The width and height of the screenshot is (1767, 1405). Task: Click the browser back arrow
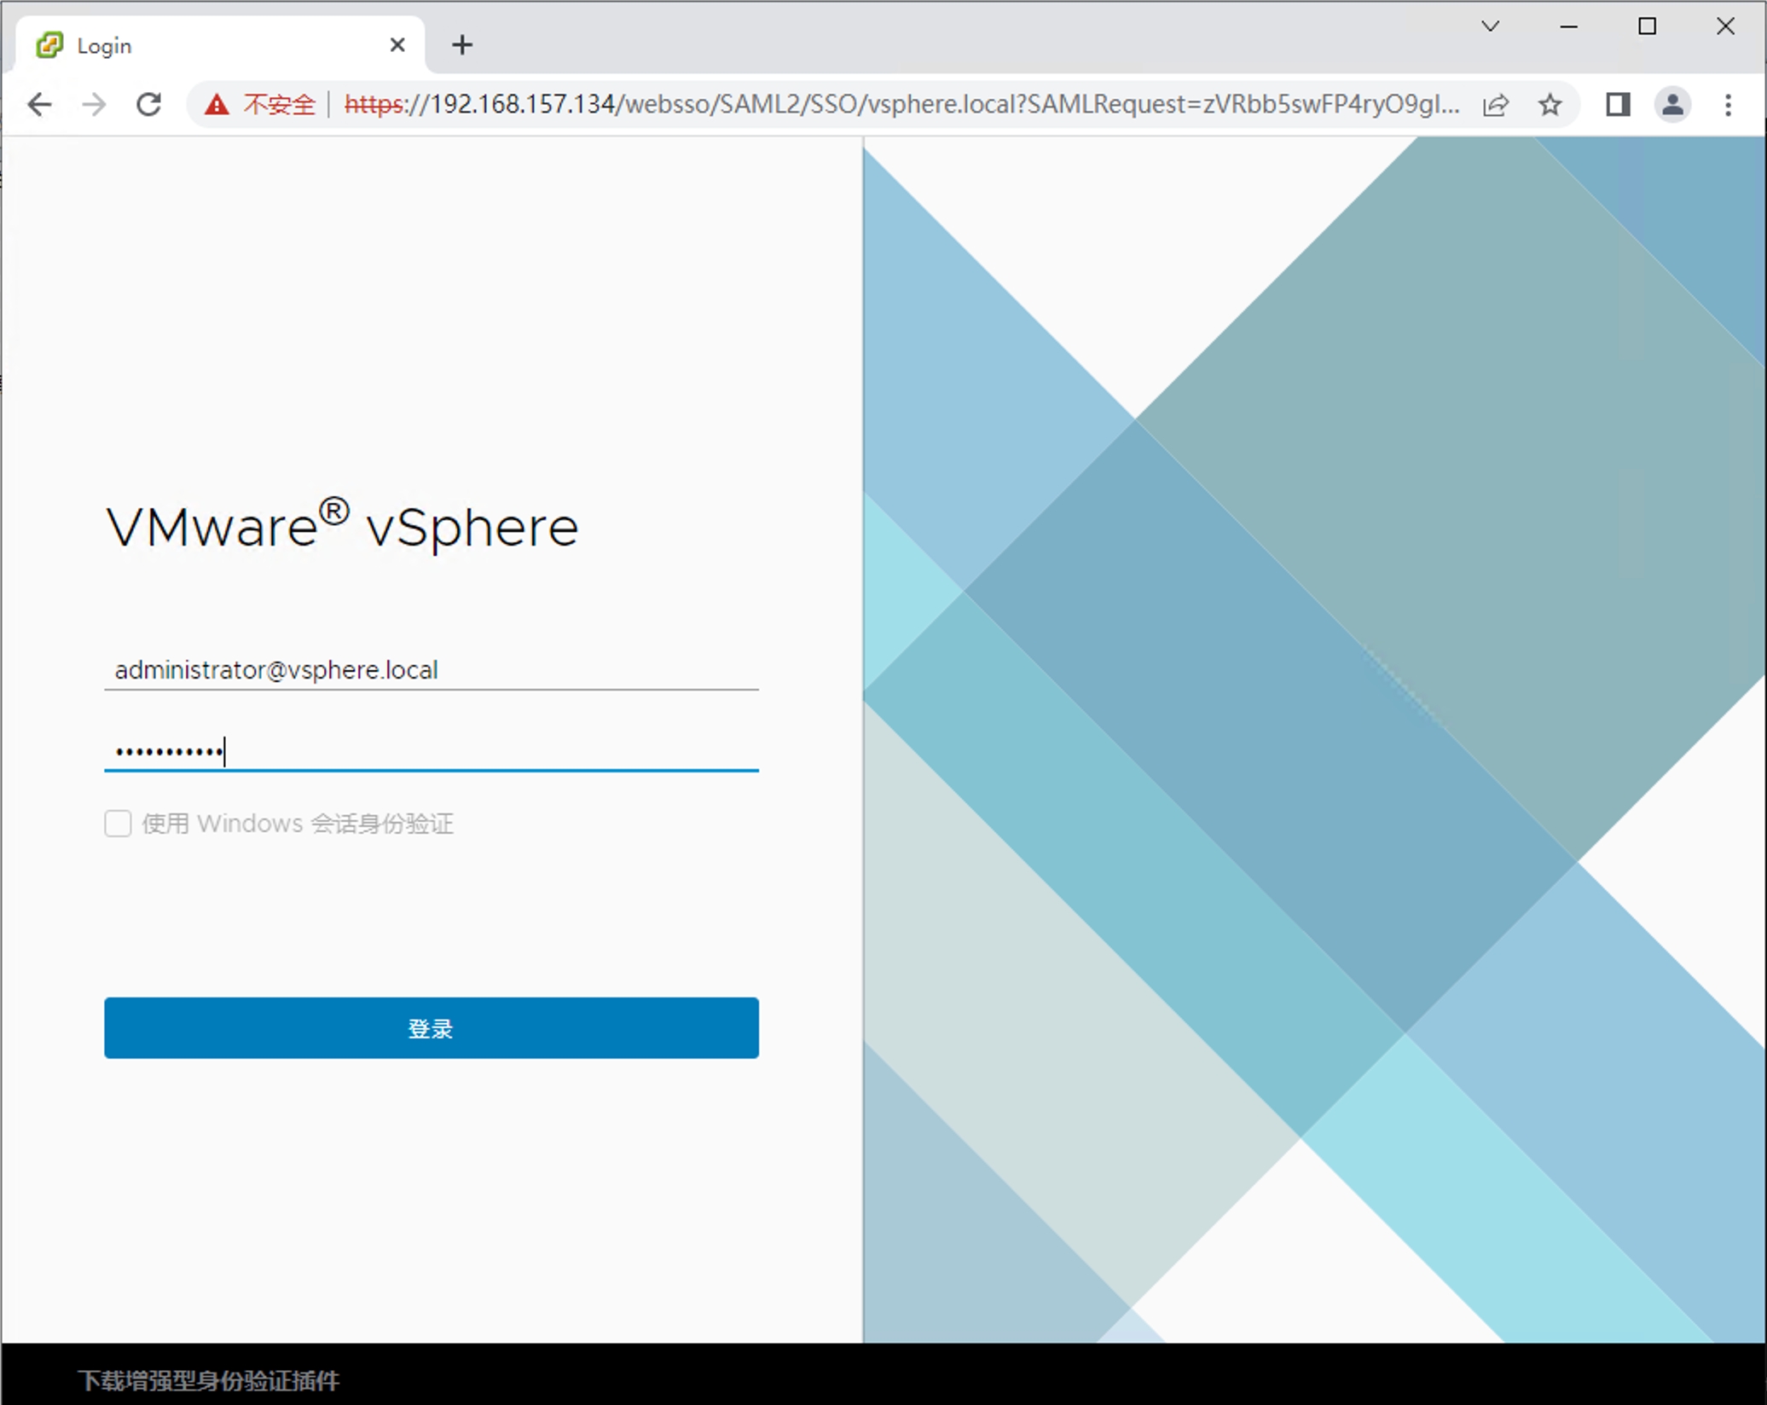click(x=39, y=104)
